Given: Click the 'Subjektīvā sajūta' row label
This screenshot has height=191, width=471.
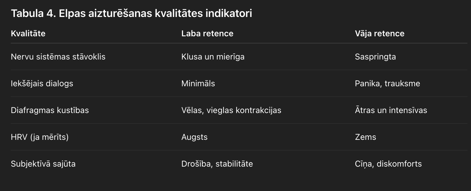Looking at the screenshot, I should coord(43,164).
